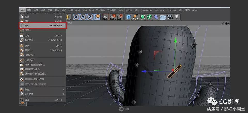The width and height of the screenshot is (248, 113).
Task: Choose 全部保存 (Save All) entry
Action: point(42,60)
